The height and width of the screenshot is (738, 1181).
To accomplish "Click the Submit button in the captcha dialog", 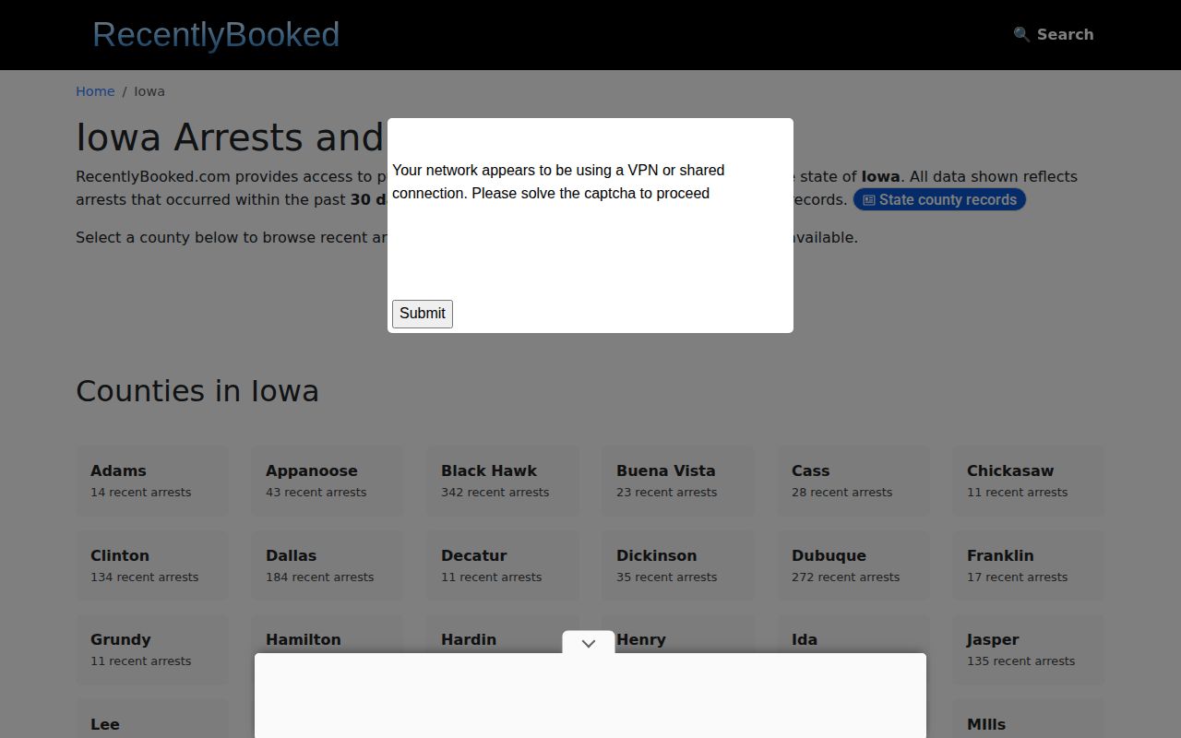I will click(423, 314).
